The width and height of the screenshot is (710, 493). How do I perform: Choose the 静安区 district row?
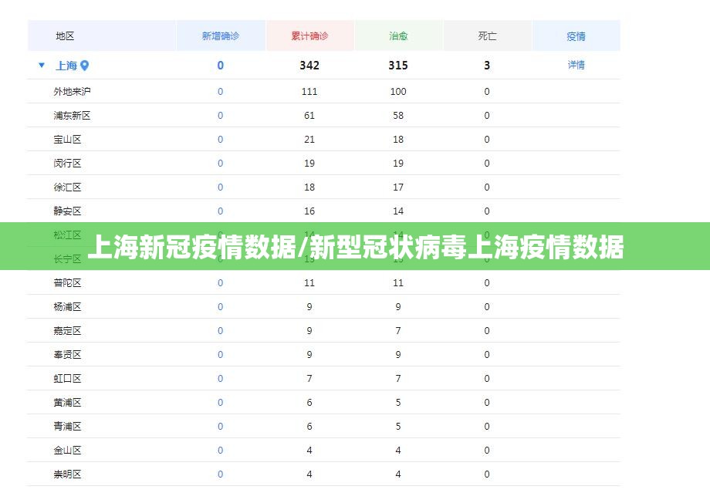pyautogui.click(x=68, y=211)
